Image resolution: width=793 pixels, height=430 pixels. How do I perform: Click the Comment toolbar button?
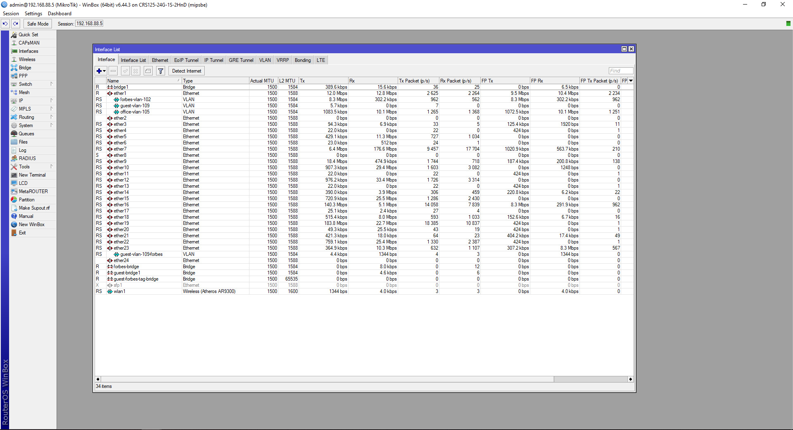tap(148, 71)
